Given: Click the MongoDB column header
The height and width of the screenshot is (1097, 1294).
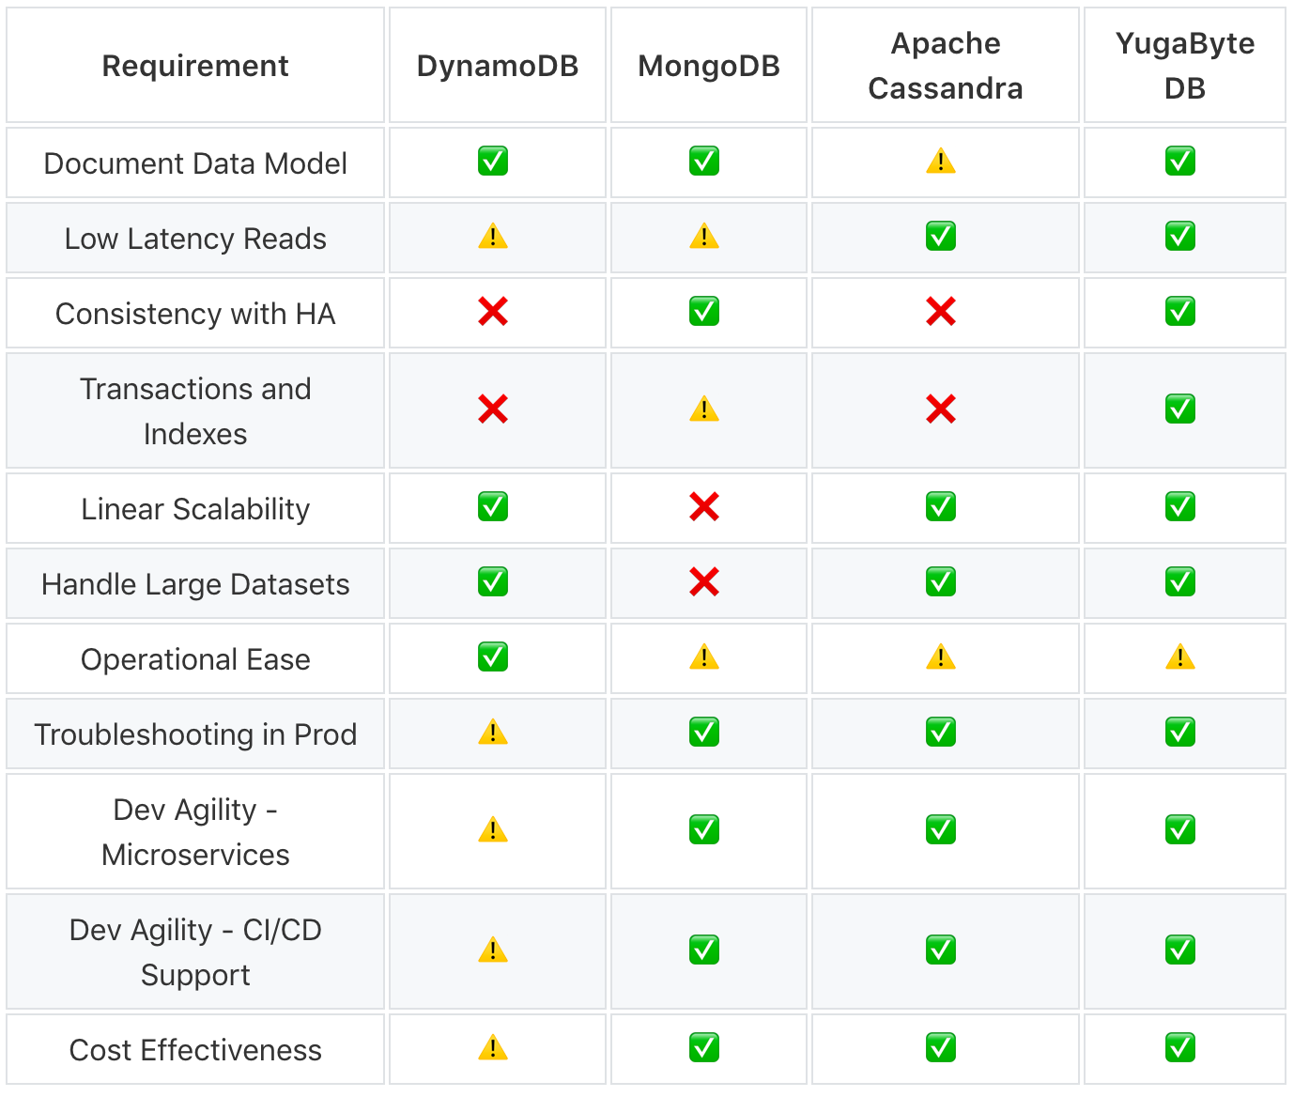Looking at the screenshot, I should [x=709, y=66].
